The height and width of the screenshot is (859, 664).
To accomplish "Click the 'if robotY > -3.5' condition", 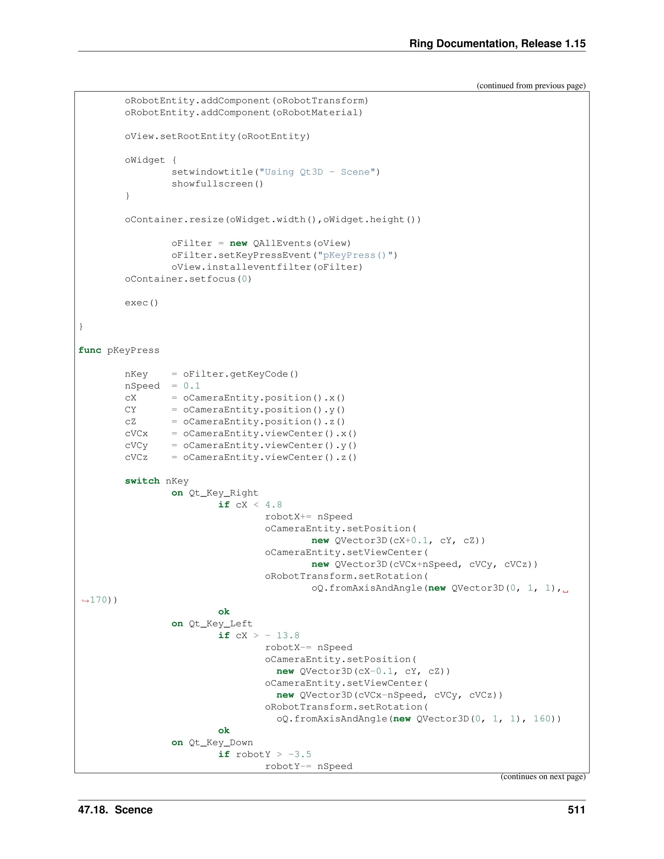I will pyautogui.click(x=264, y=754).
